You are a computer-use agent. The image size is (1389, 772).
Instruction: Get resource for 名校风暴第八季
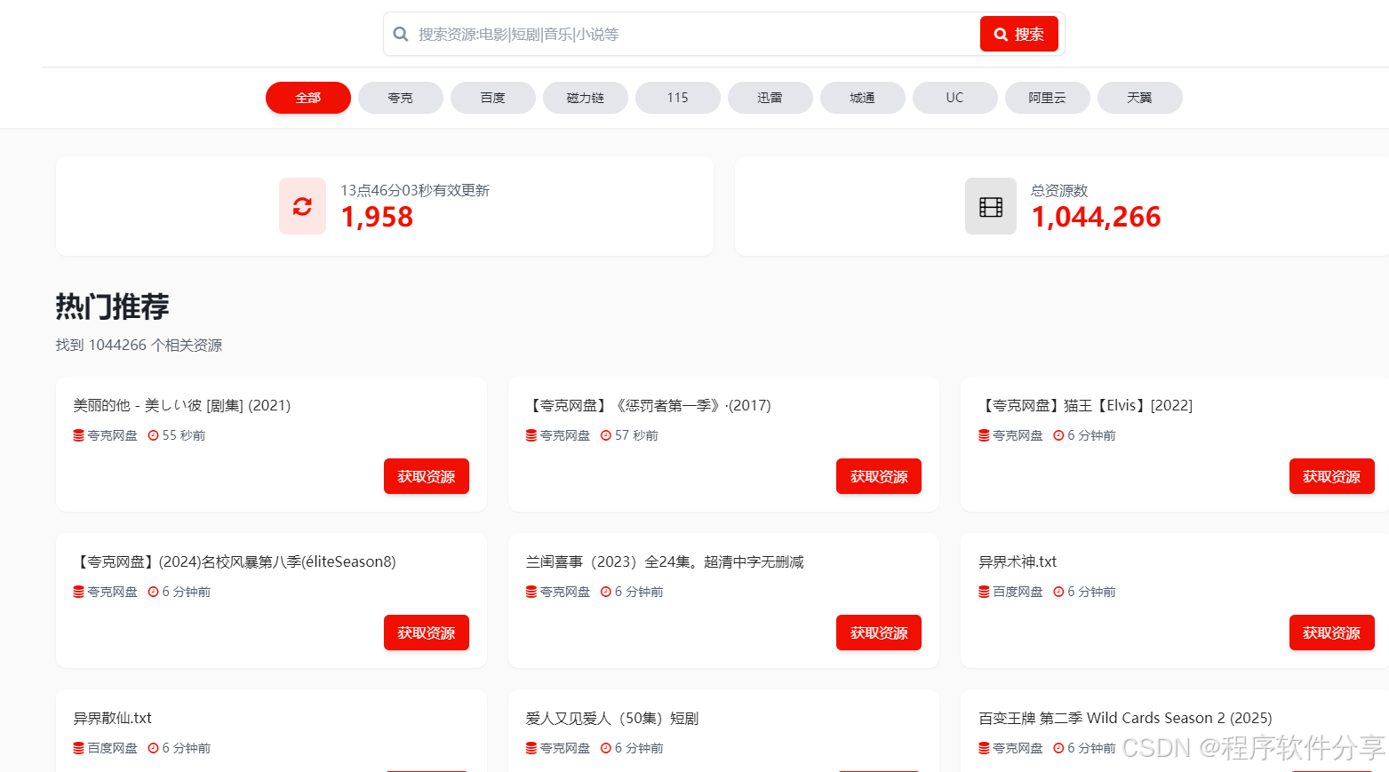pos(427,633)
